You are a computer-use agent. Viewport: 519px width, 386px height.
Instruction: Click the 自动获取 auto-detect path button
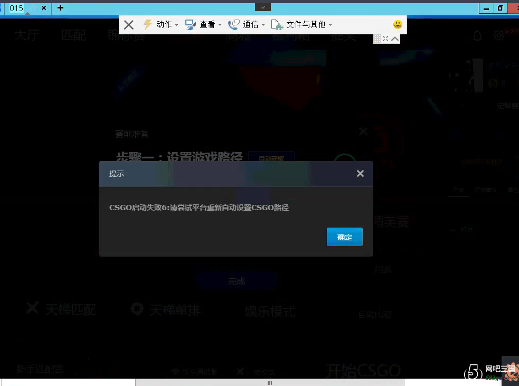[x=271, y=158]
